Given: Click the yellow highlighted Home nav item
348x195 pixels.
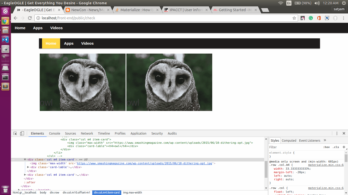Looking at the screenshot, I should point(51,43).
